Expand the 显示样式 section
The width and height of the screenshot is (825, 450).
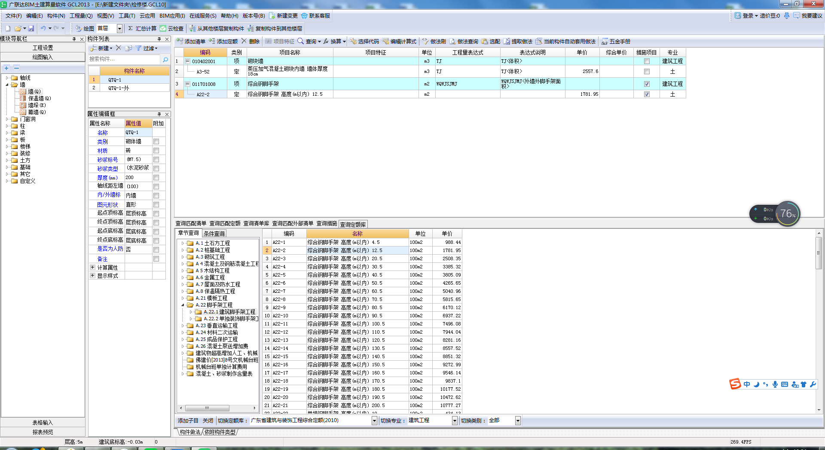coord(92,275)
